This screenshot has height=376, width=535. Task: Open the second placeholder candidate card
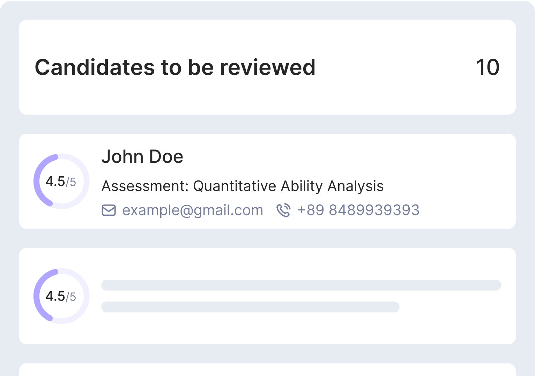(x=267, y=296)
